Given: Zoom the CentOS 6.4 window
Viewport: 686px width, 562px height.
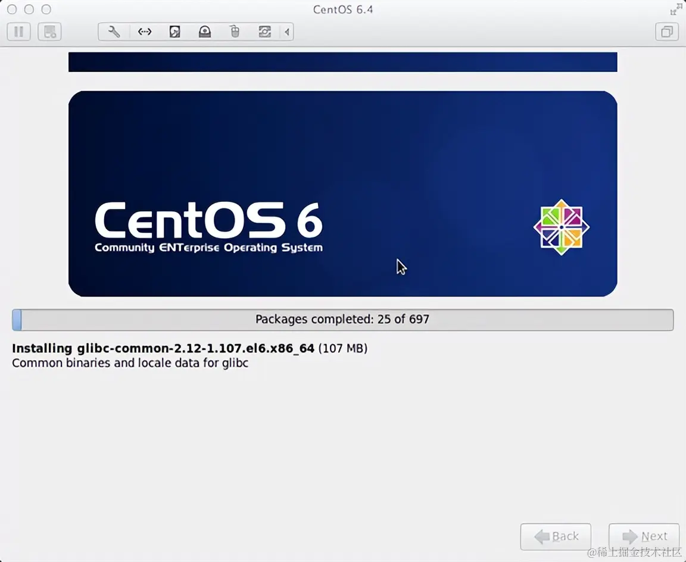Looking at the screenshot, I should click(x=46, y=9).
